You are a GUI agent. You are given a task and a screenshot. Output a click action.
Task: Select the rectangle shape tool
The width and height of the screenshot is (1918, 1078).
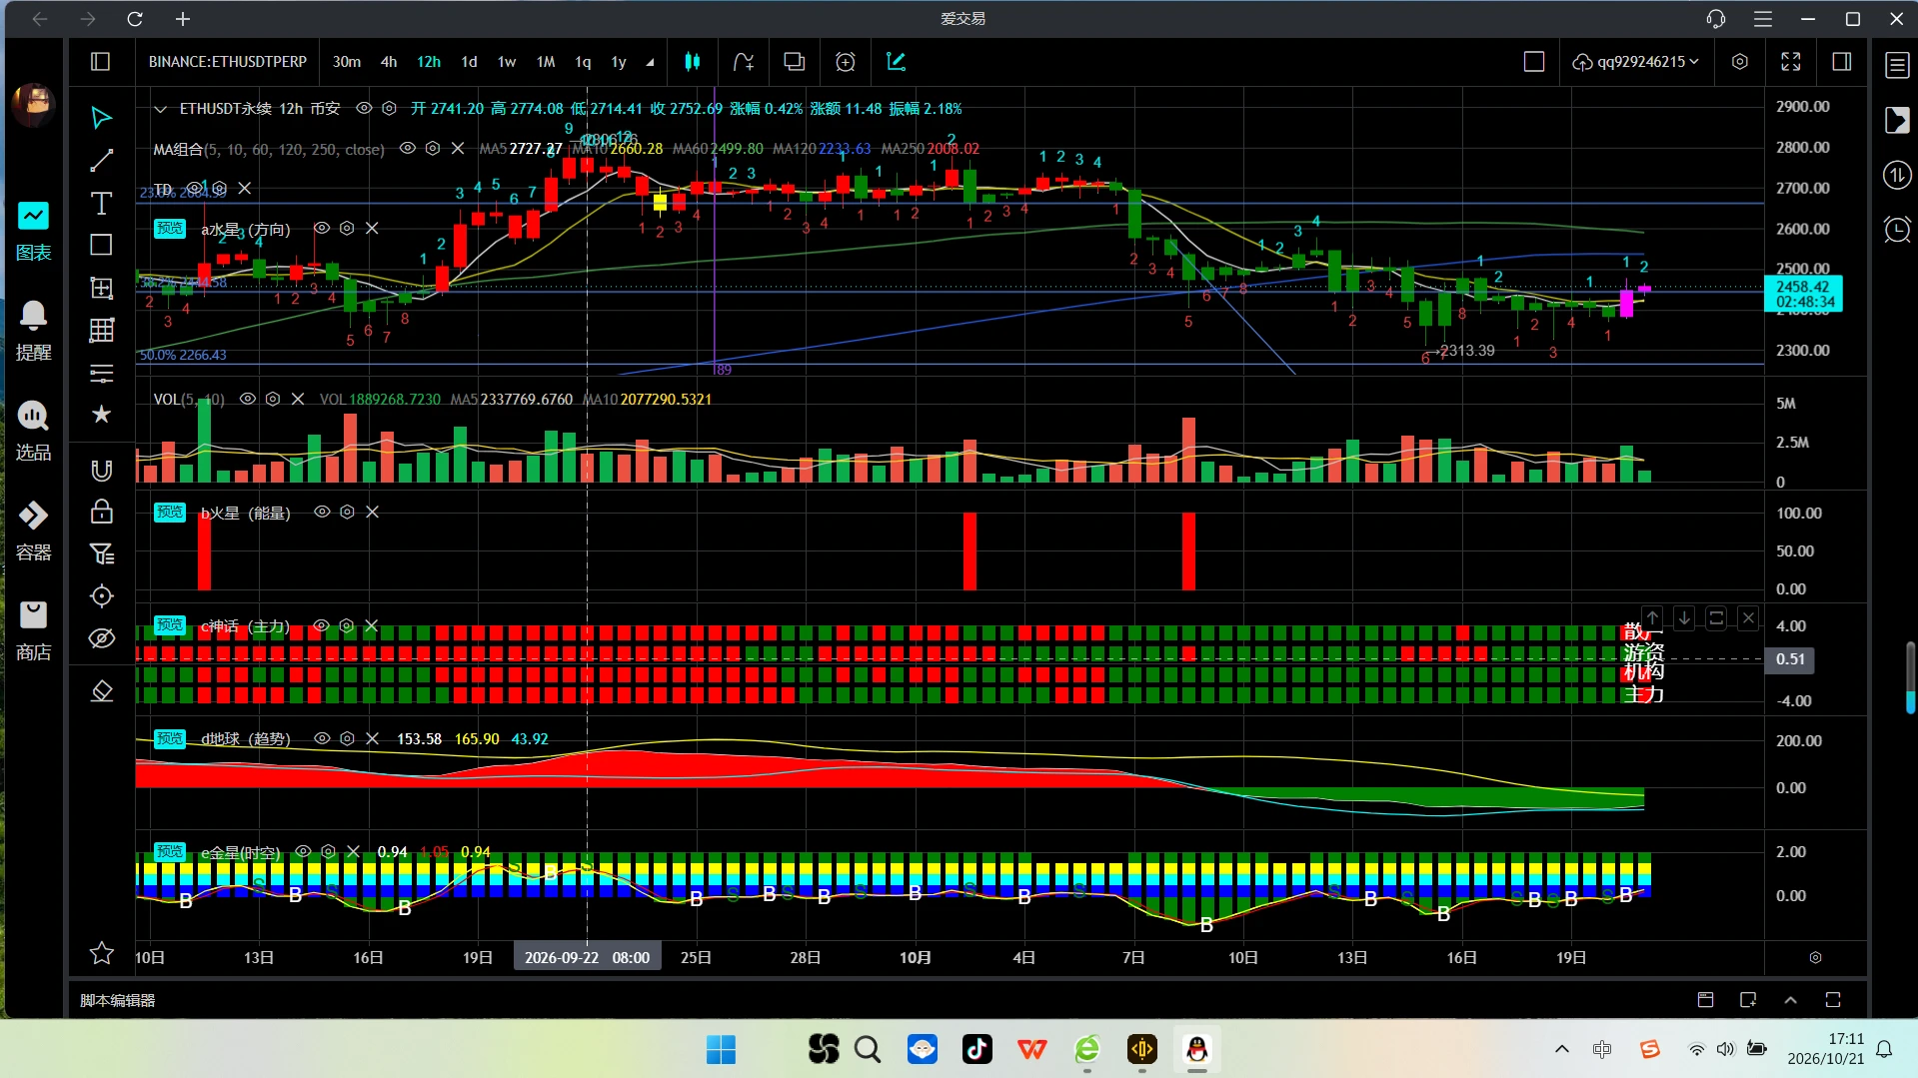tap(101, 245)
